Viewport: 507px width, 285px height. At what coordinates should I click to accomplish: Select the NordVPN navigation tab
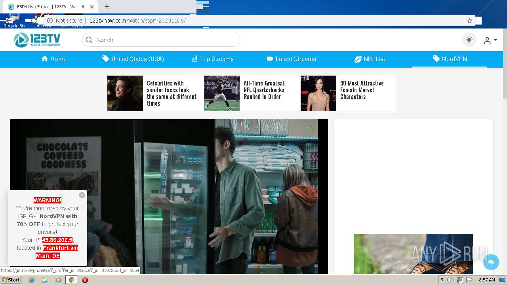[450, 59]
